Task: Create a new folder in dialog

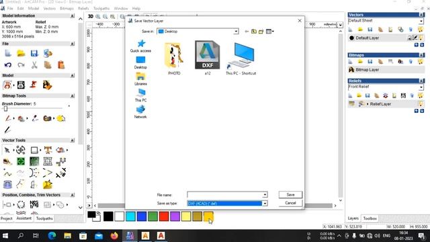Action: click(261, 32)
